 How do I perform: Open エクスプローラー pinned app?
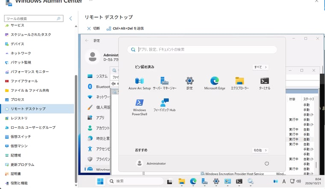click(239, 83)
